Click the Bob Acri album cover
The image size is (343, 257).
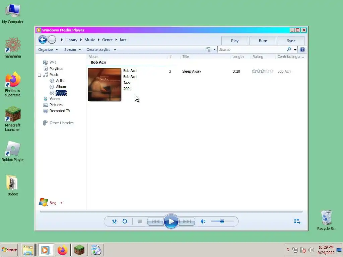(x=105, y=85)
